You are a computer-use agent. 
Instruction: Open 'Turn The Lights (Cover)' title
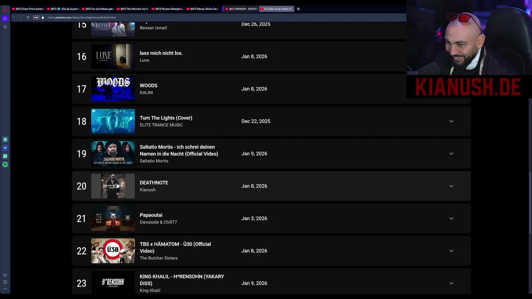(166, 118)
